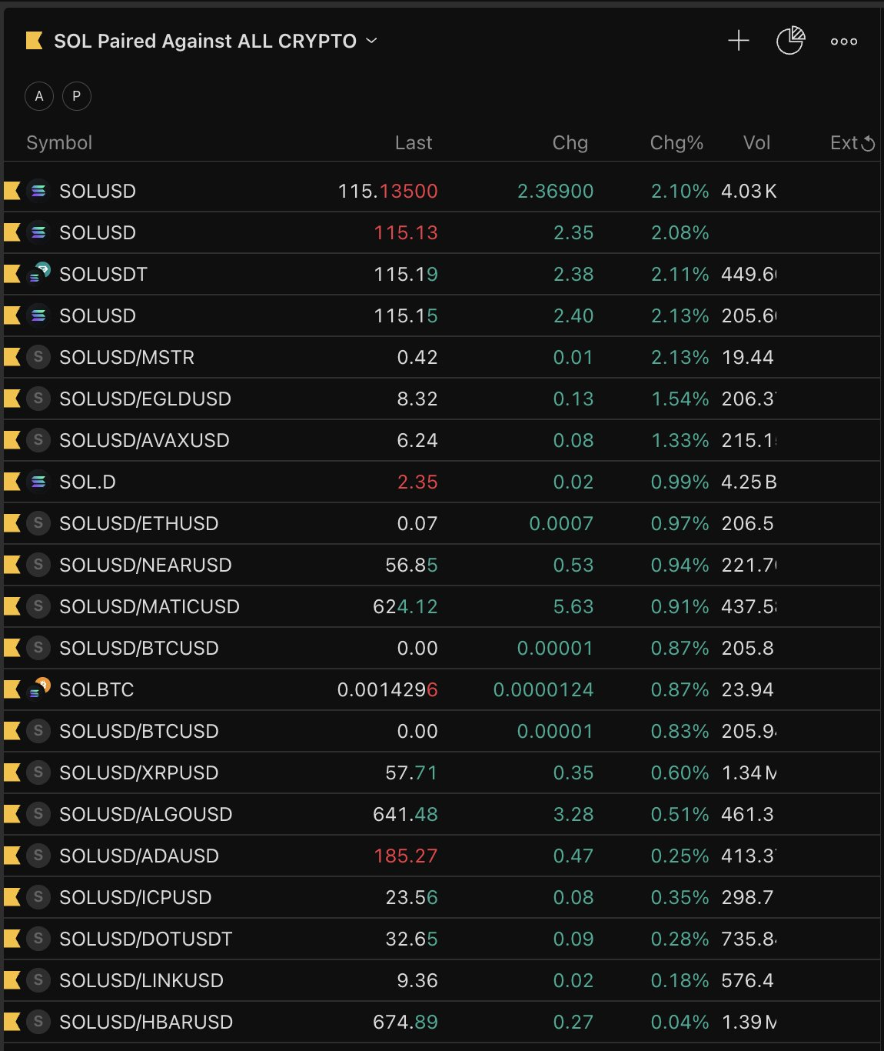This screenshot has height=1051, width=884.
Task: Select the SOL.D symbol name
Action: click(88, 482)
